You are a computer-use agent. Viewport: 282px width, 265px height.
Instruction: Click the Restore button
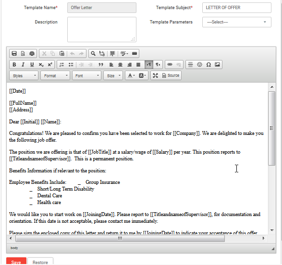[x=40, y=262]
